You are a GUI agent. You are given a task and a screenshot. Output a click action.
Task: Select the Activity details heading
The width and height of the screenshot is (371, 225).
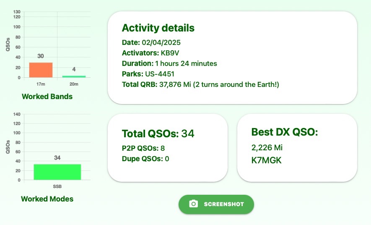pos(158,28)
